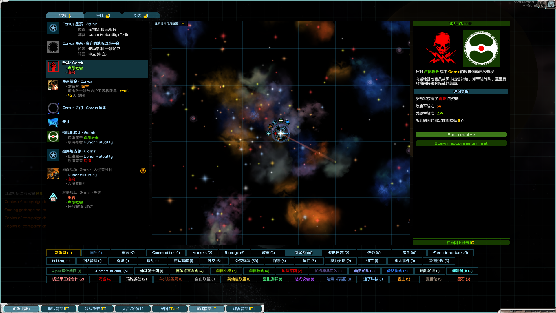Click the Corvus star on the sector map
Image resolution: width=556 pixels, height=313 pixels.
[281, 133]
